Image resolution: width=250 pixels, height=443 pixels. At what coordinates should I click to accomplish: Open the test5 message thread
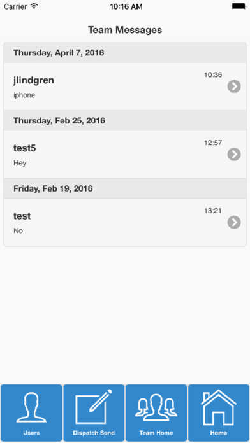click(125, 154)
